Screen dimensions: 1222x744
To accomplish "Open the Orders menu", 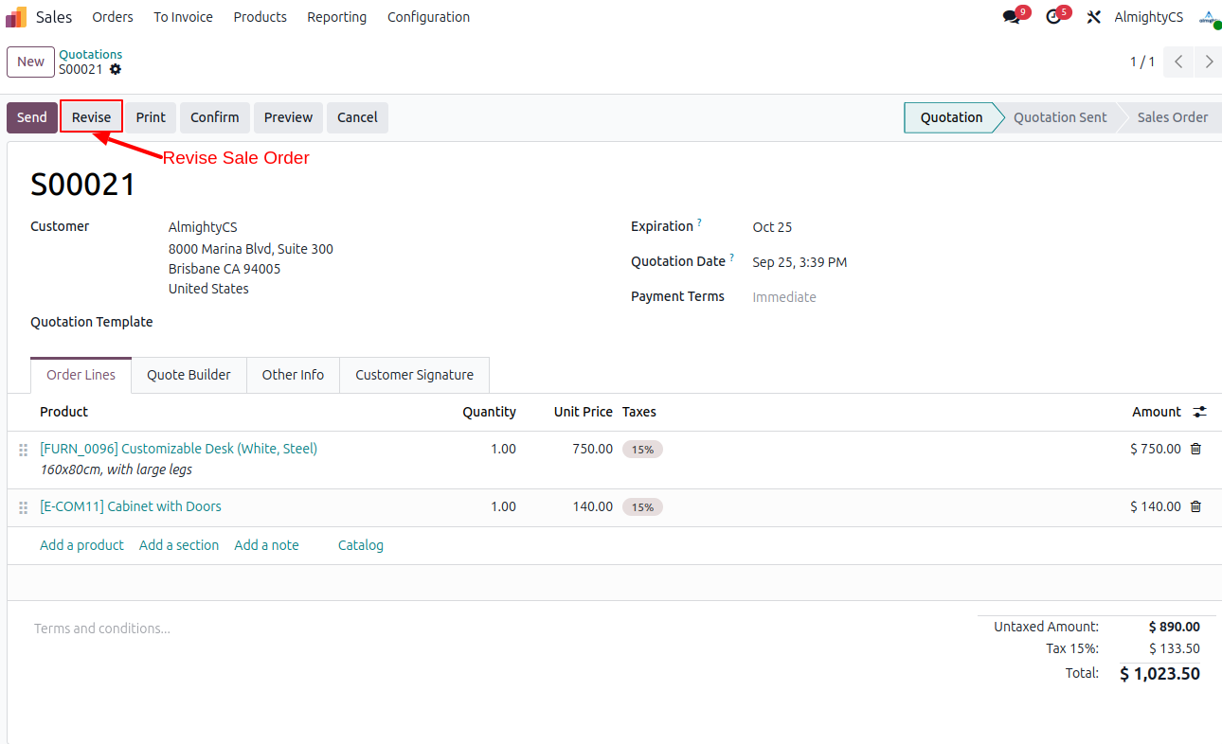I will click(x=113, y=17).
